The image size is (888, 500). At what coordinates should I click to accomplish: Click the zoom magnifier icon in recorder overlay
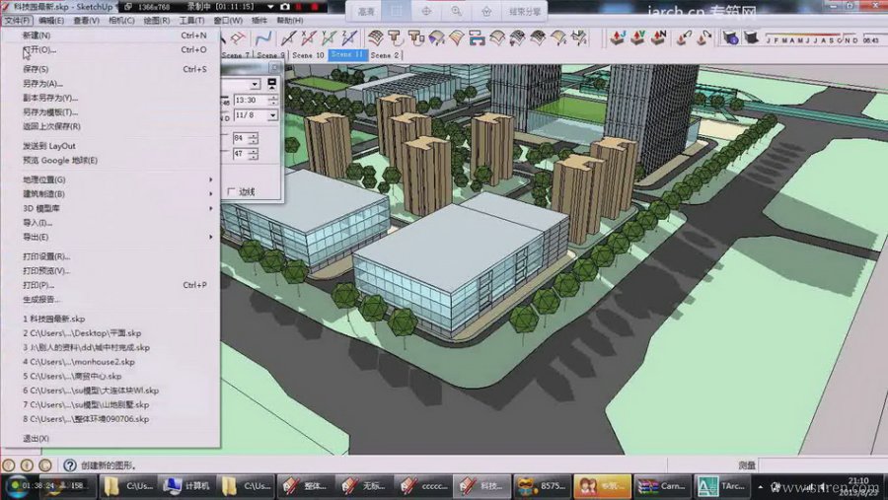click(x=456, y=11)
